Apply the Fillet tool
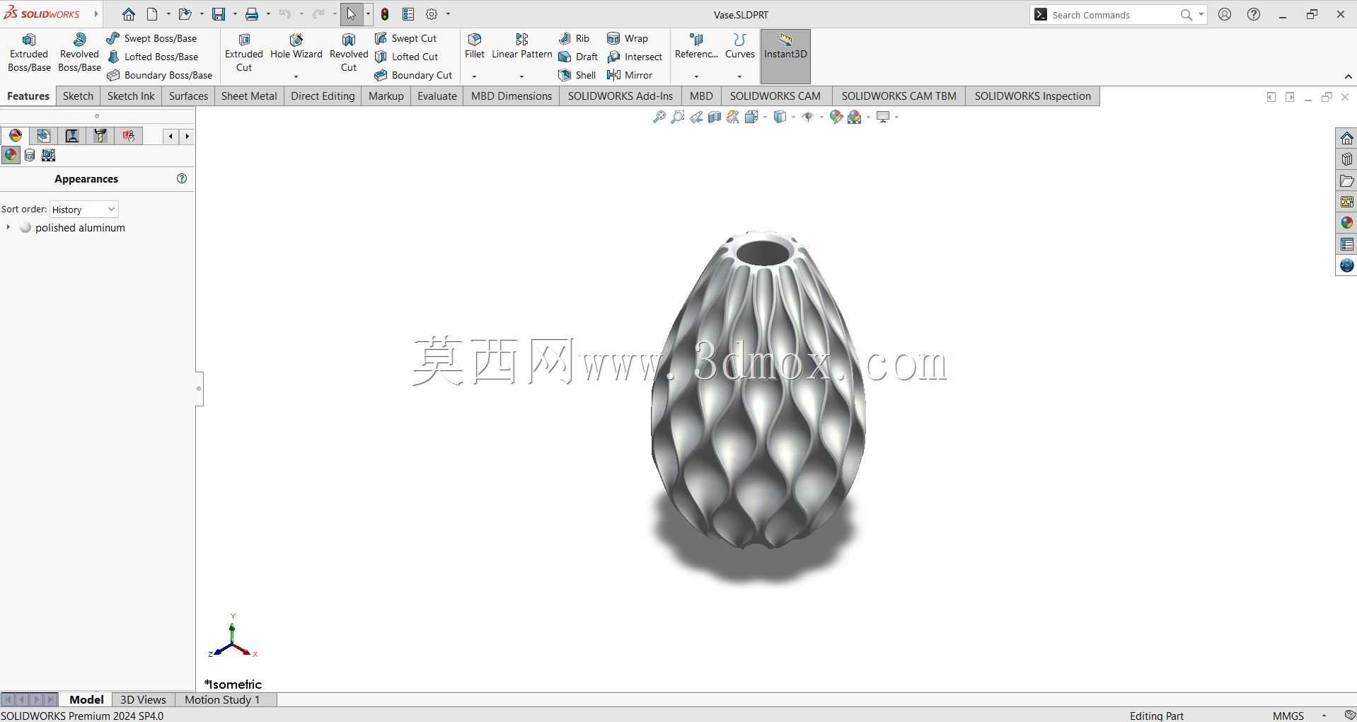The width and height of the screenshot is (1357, 722). (x=475, y=47)
